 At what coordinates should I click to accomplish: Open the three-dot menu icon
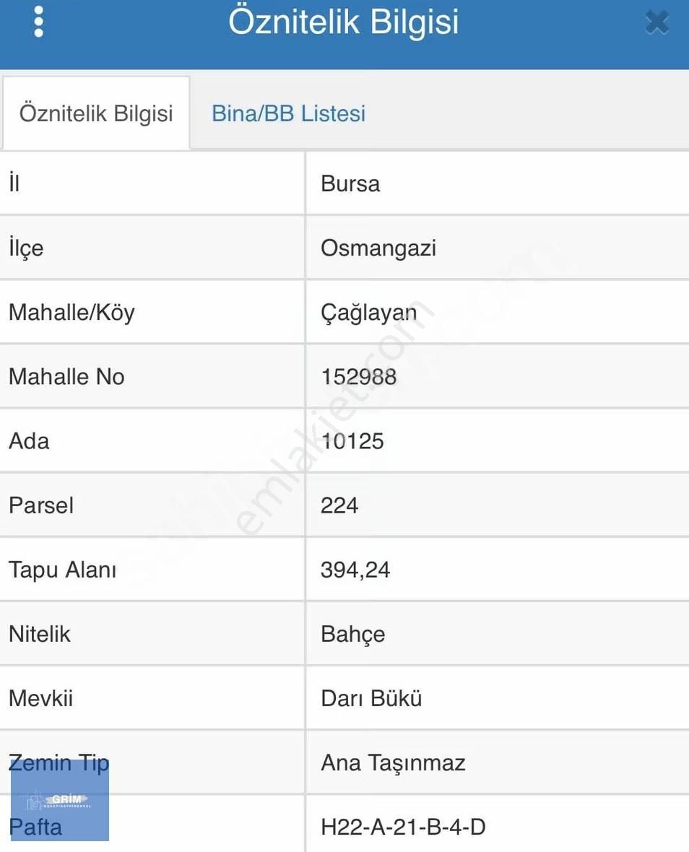39,22
